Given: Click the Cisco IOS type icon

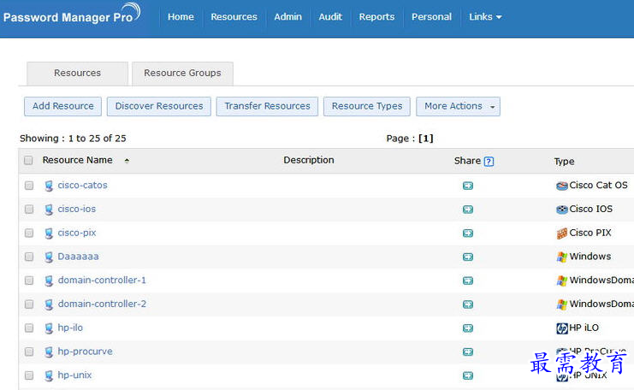Looking at the screenshot, I should point(562,210).
